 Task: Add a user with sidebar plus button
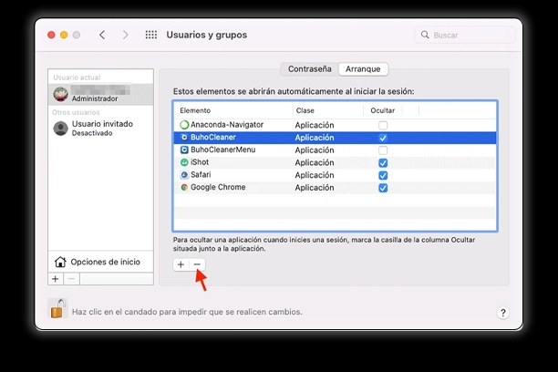(x=56, y=279)
